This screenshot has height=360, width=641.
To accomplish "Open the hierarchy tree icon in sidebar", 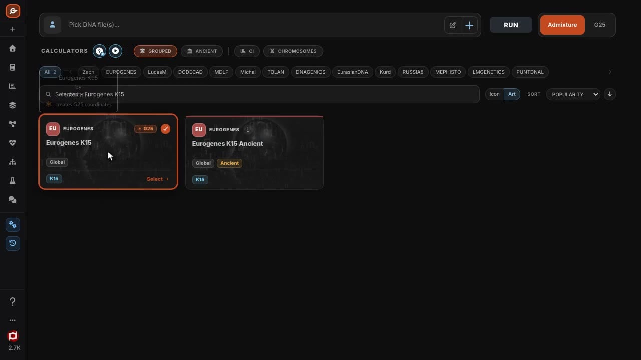I will pos(13,162).
